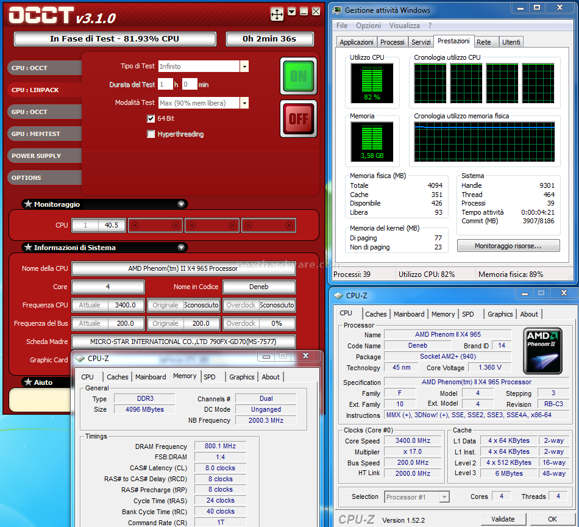The width and height of the screenshot is (579, 527).
Task: Open the OPTIONS tab in OCCT
Action: point(44,177)
